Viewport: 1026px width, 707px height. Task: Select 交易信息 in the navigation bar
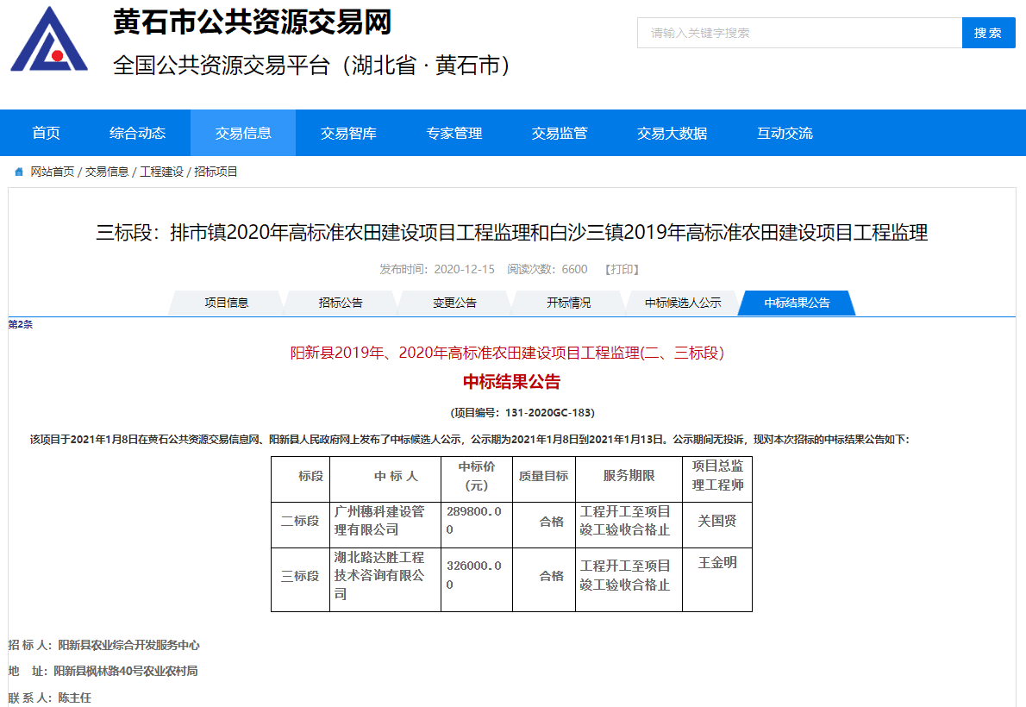(x=243, y=133)
